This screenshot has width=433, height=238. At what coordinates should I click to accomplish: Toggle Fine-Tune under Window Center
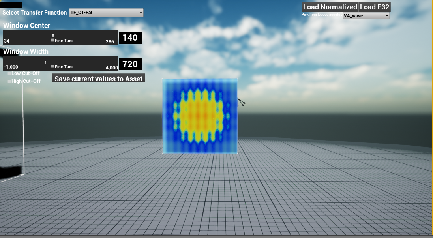52,40
